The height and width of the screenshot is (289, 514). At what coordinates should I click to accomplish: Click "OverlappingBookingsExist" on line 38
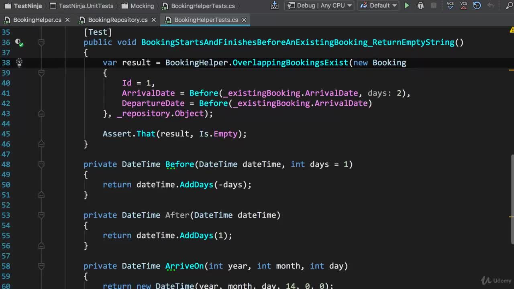tap(290, 62)
